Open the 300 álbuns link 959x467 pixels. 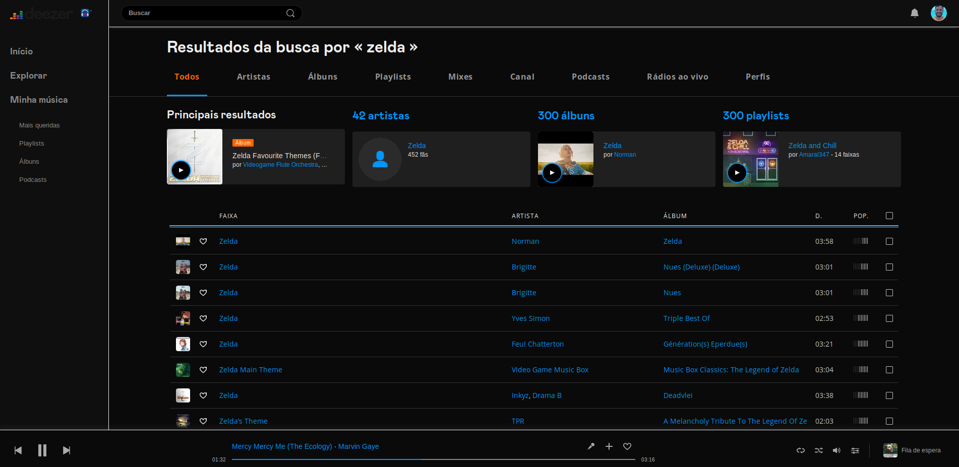coord(566,116)
